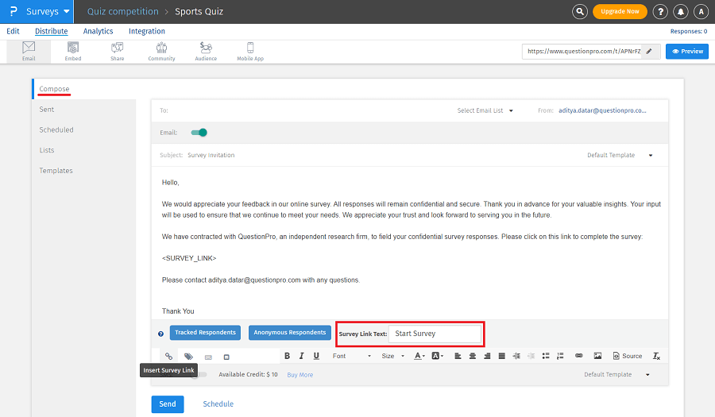Insert a bulleted list
The image size is (715, 417).
pyautogui.click(x=545, y=356)
